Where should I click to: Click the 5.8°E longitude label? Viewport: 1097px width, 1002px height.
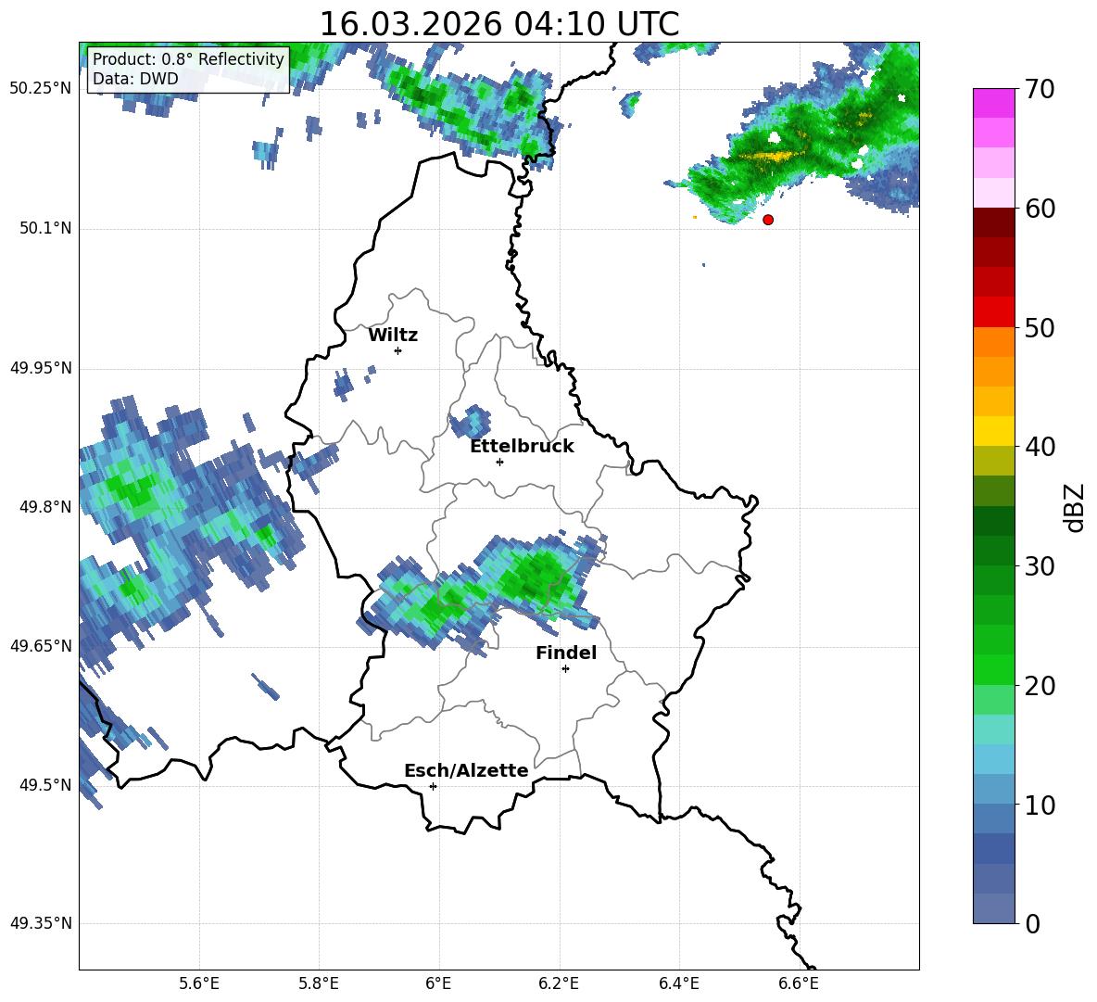point(319,983)
